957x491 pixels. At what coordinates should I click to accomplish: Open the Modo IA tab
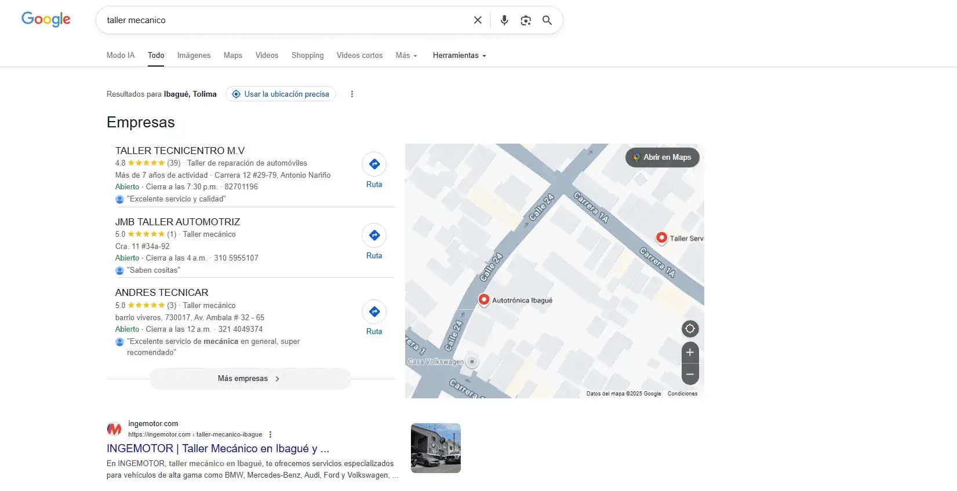(121, 56)
